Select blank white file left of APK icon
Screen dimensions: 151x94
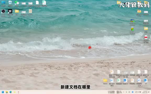tap(37, 3)
